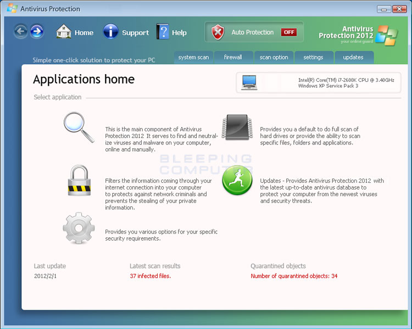Image resolution: width=412 pixels, height=329 pixels.
Task: Click the main component description text
Action: [x=162, y=140]
